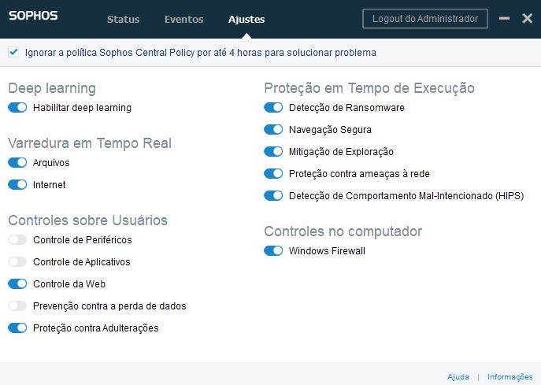Viewport: 541px width, 385px height.
Task: Select the Ajustes tab
Action: [246, 20]
